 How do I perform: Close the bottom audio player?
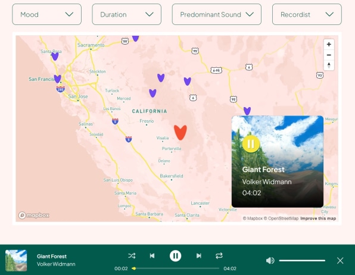coord(340,261)
